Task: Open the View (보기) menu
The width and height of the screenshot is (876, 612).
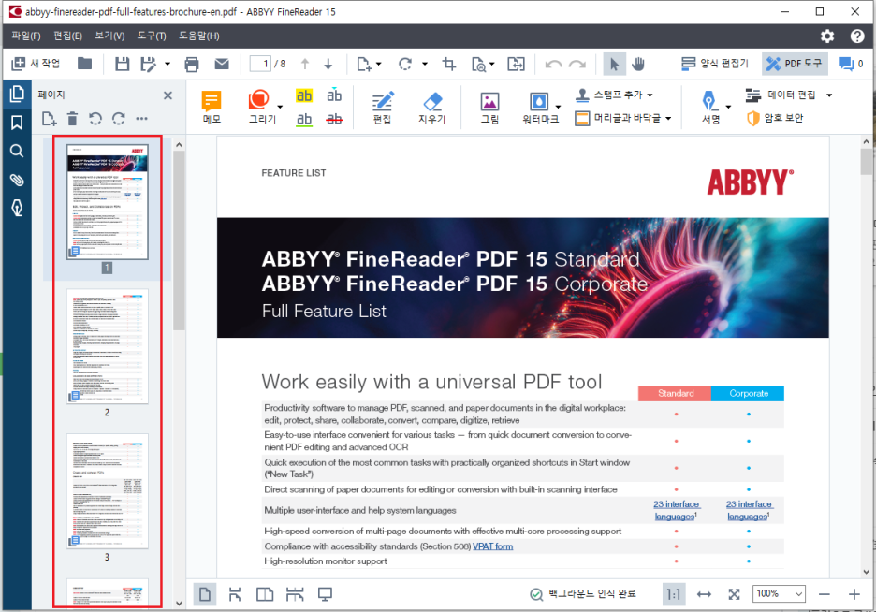Action: point(109,36)
